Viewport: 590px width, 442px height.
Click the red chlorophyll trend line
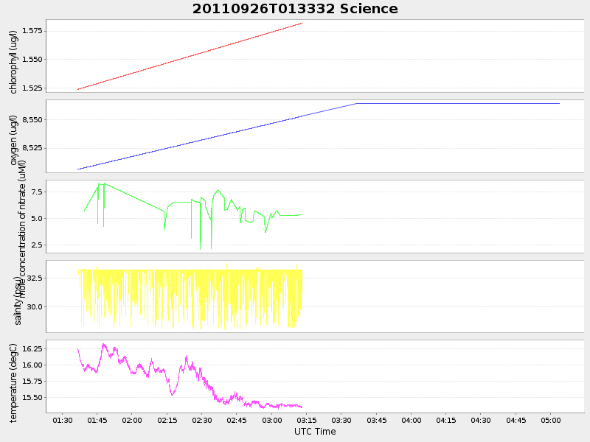tap(190, 57)
